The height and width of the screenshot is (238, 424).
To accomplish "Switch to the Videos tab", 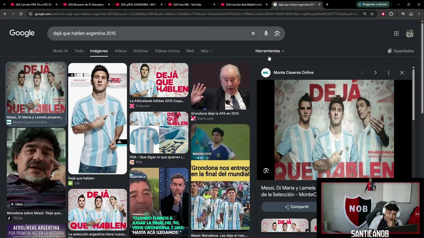I will 120,51.
